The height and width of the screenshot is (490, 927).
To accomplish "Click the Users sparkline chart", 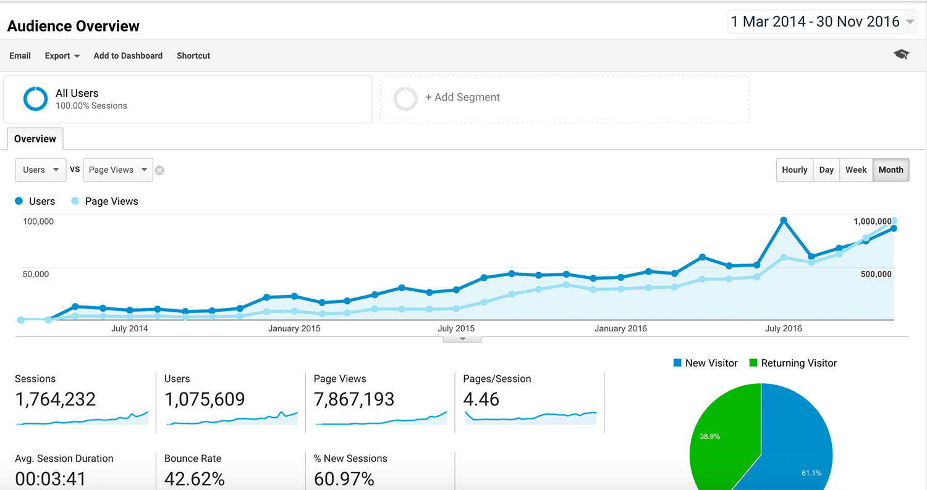I will pos(231,418).
